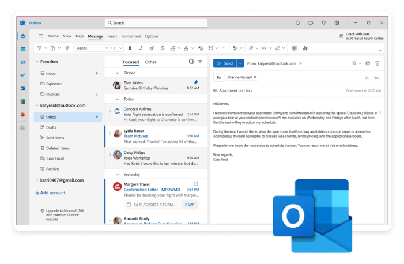Click the poll chart icon
The image size is (404, 264).
[305, 48]
